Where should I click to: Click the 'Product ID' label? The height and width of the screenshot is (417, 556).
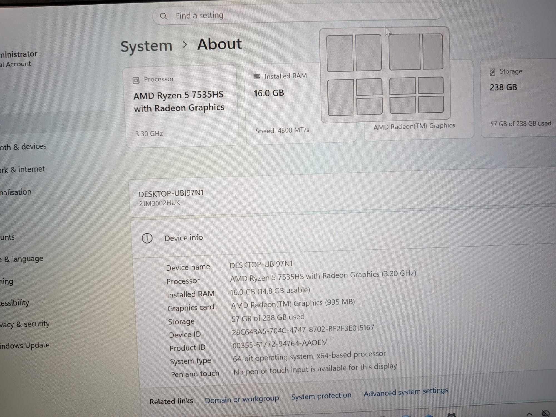(x=187, y=348)
